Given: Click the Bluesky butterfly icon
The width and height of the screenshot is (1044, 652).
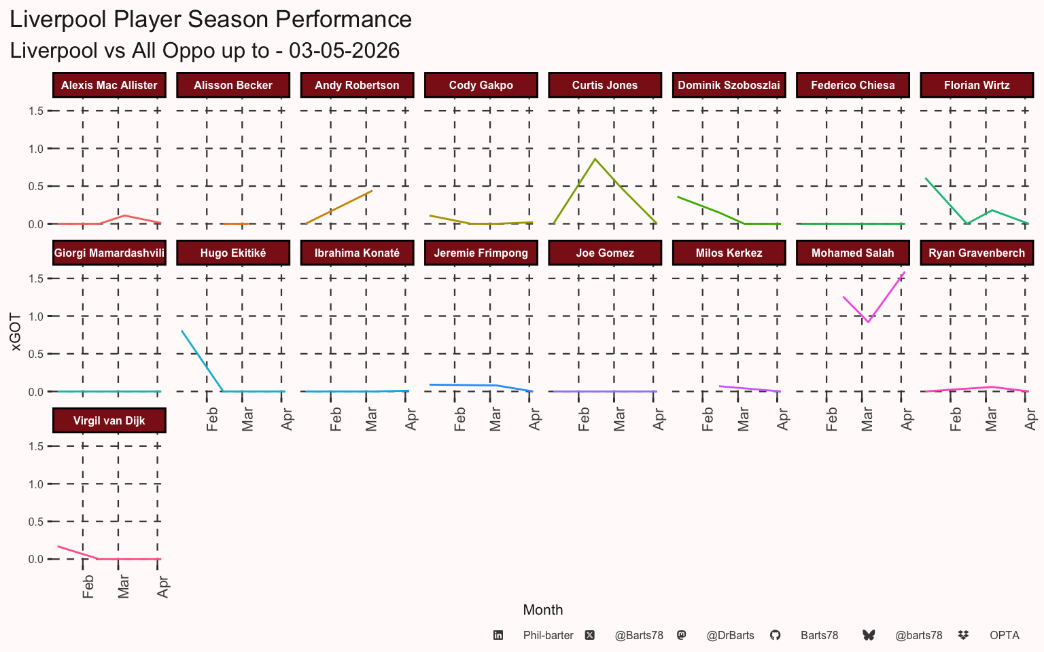Looking at the screenshot, I should [x=869, y=635].
